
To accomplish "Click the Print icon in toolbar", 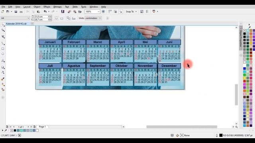I will coord(21,12).
